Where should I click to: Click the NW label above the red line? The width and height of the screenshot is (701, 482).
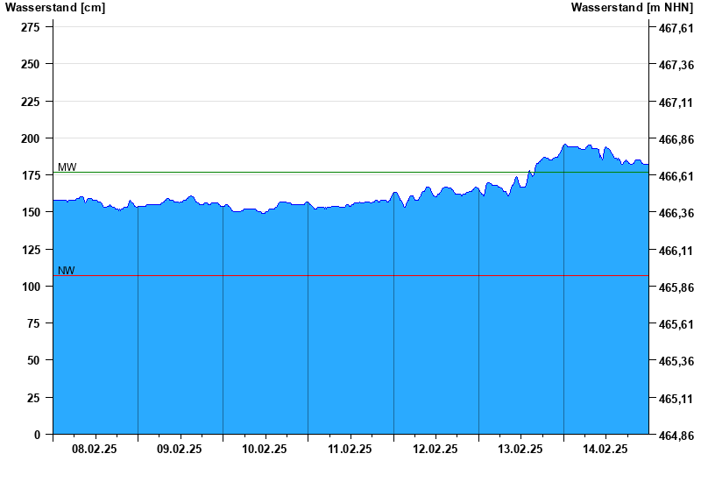coord(66,271)
